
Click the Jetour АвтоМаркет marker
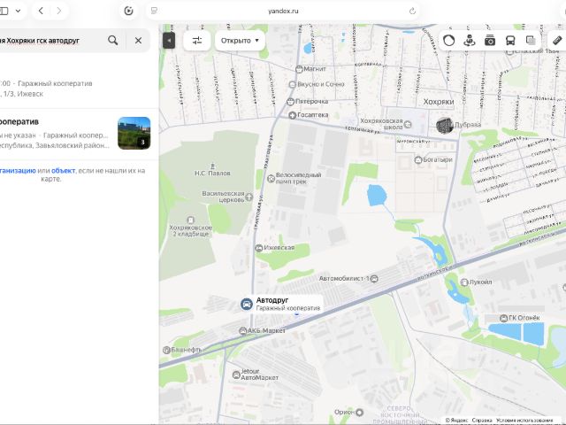236,375
